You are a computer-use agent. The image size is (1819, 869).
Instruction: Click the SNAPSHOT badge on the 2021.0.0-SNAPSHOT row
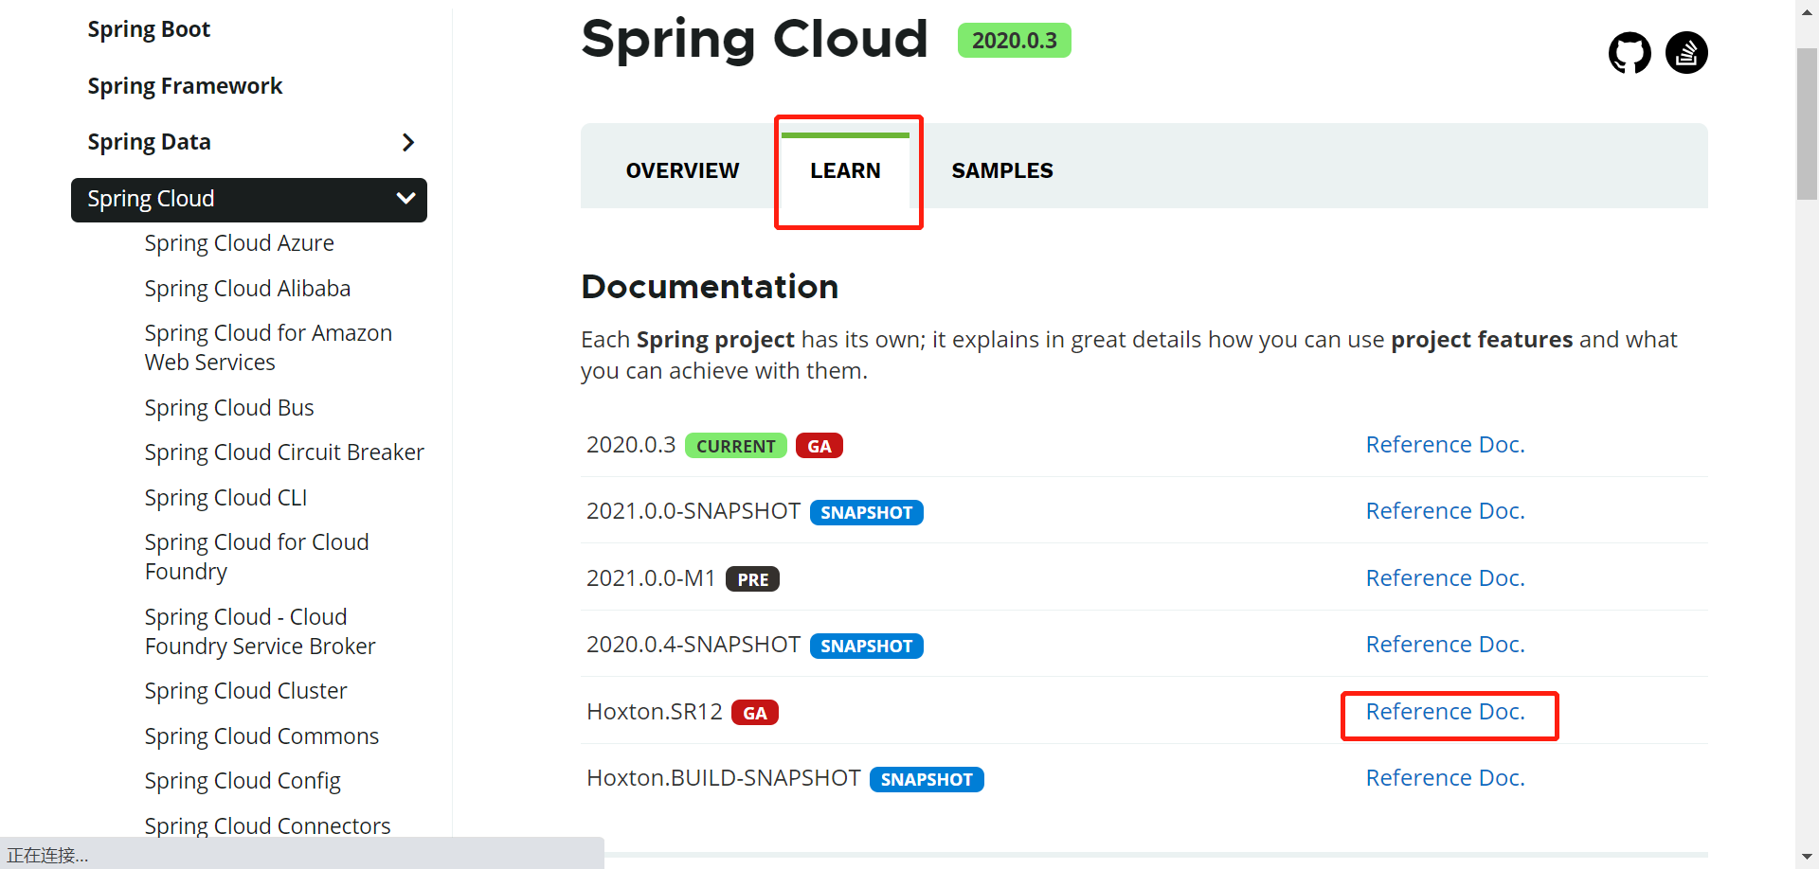pos(866,512)
